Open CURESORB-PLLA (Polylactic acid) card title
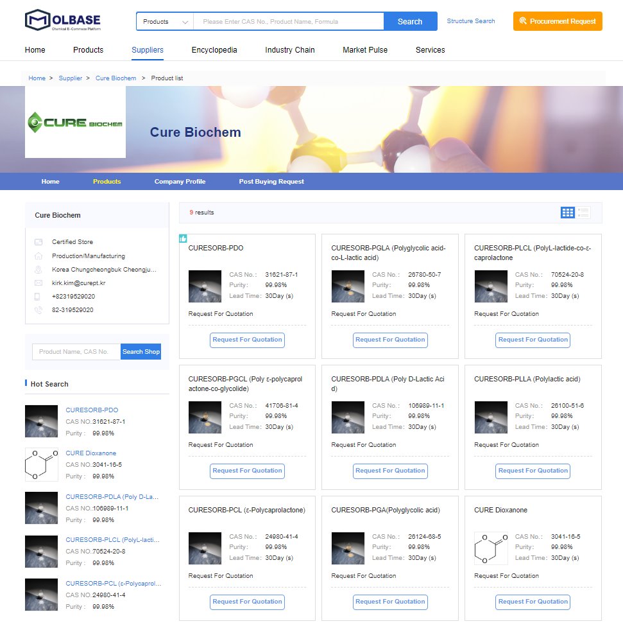 527,379
